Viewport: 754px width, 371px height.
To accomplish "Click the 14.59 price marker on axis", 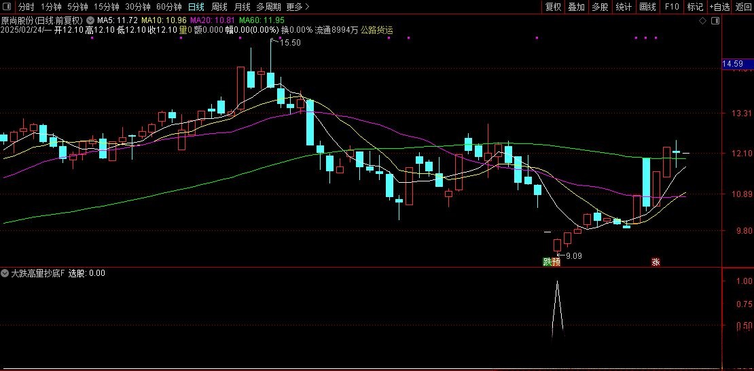I will (733, 64).
